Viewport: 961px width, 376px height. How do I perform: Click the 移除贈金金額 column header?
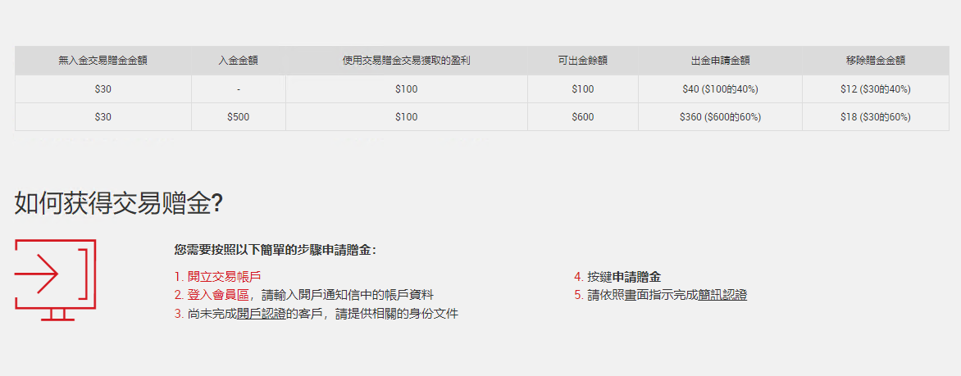point(875,61)
